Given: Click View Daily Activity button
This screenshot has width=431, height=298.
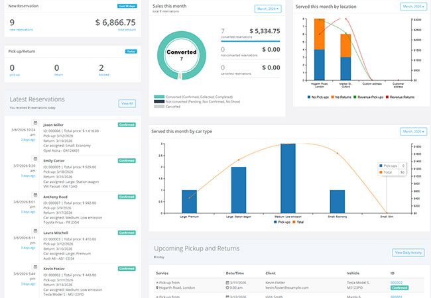Looking at the screenshot, I should pyautogui.click(x=408, y=253).
